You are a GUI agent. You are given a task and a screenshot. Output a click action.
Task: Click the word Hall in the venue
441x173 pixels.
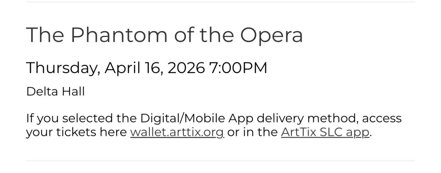(73, 92)
